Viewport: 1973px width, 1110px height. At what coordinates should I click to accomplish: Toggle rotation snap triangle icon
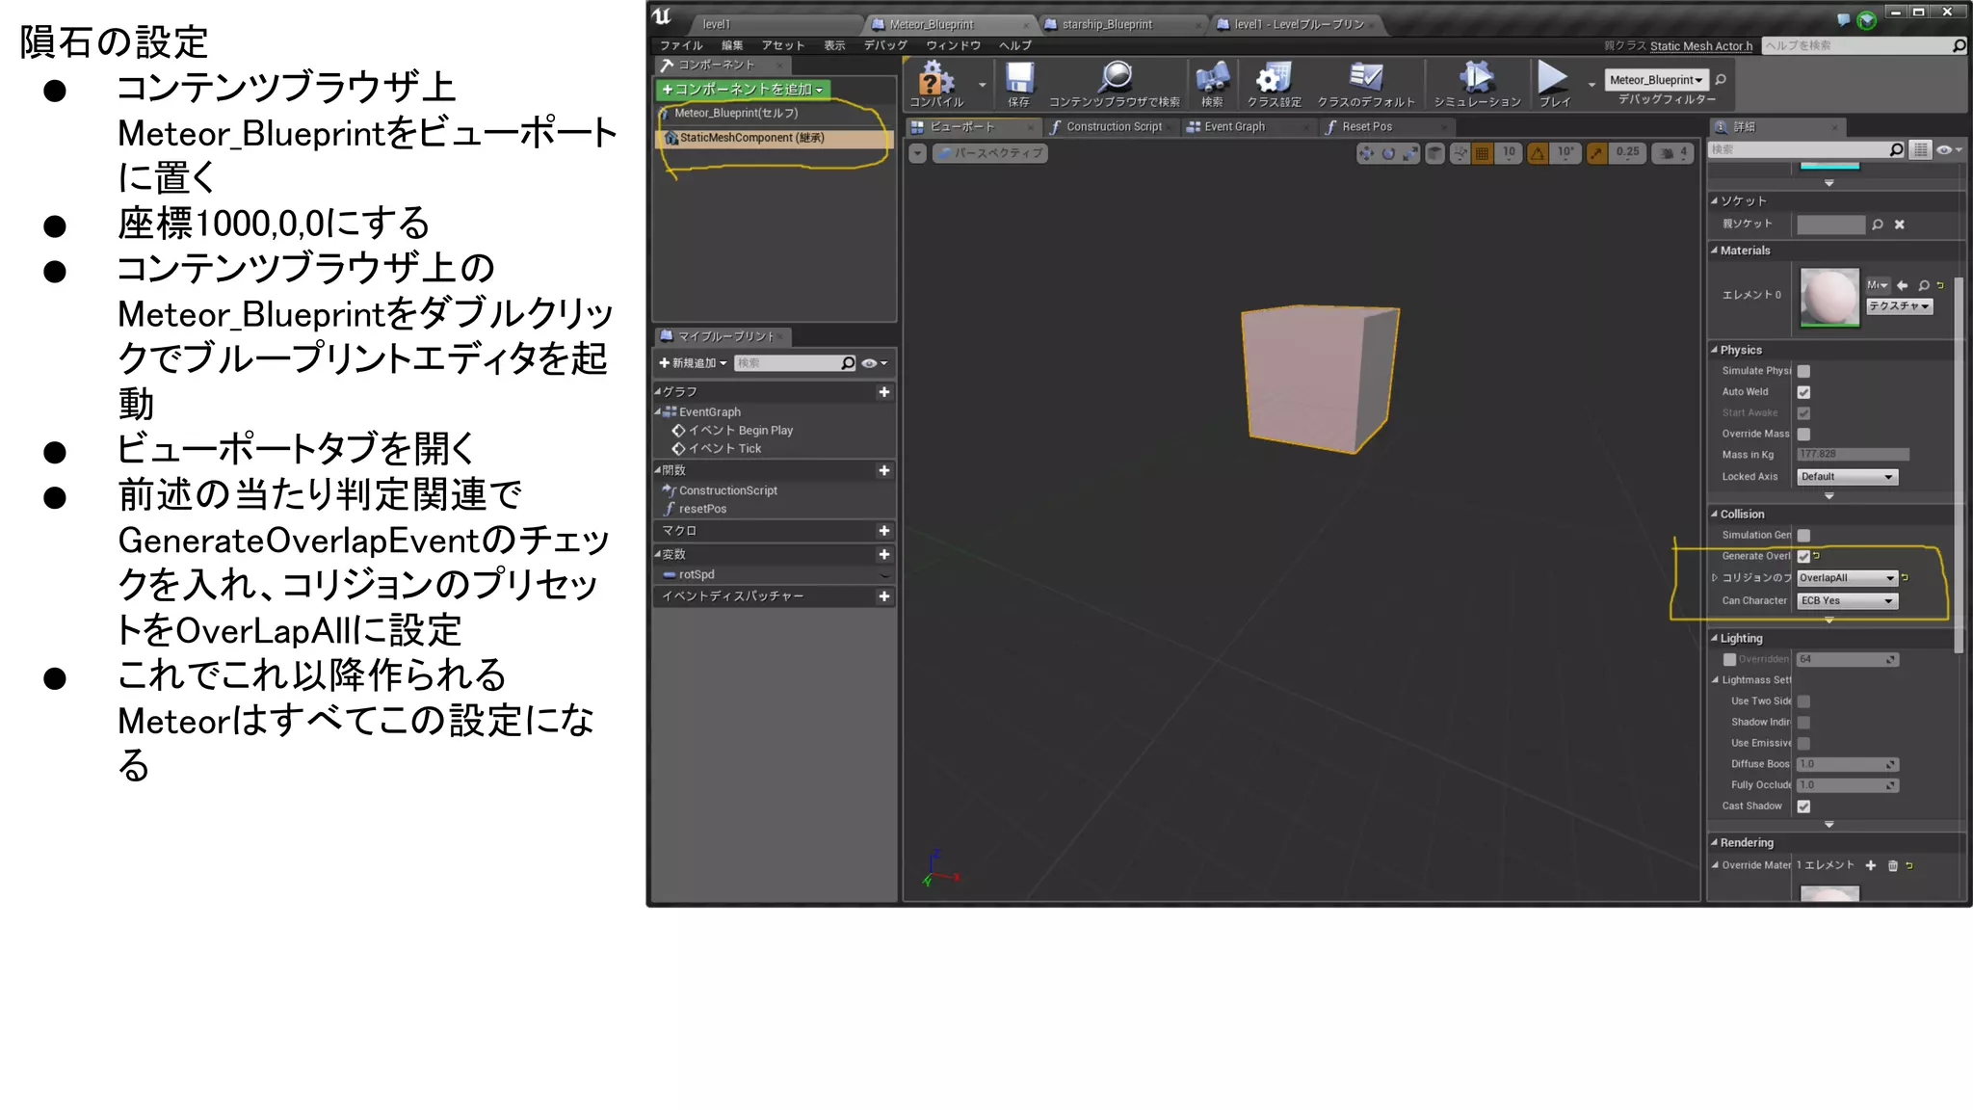tap(1538, 153)
